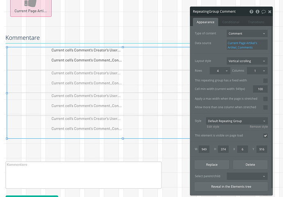Screen dimensions: 283x197
Task: Uncheck element visible on page load
Action: [x=265, y=135]
